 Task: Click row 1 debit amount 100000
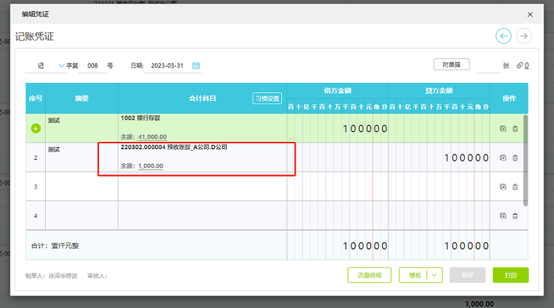[x=365, y=129]
